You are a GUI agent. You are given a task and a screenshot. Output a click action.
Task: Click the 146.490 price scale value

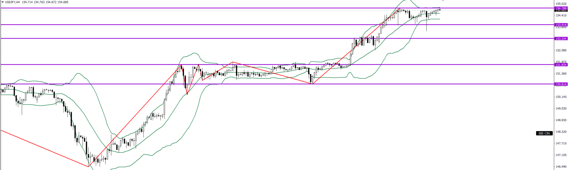click(x=561, y=167)
